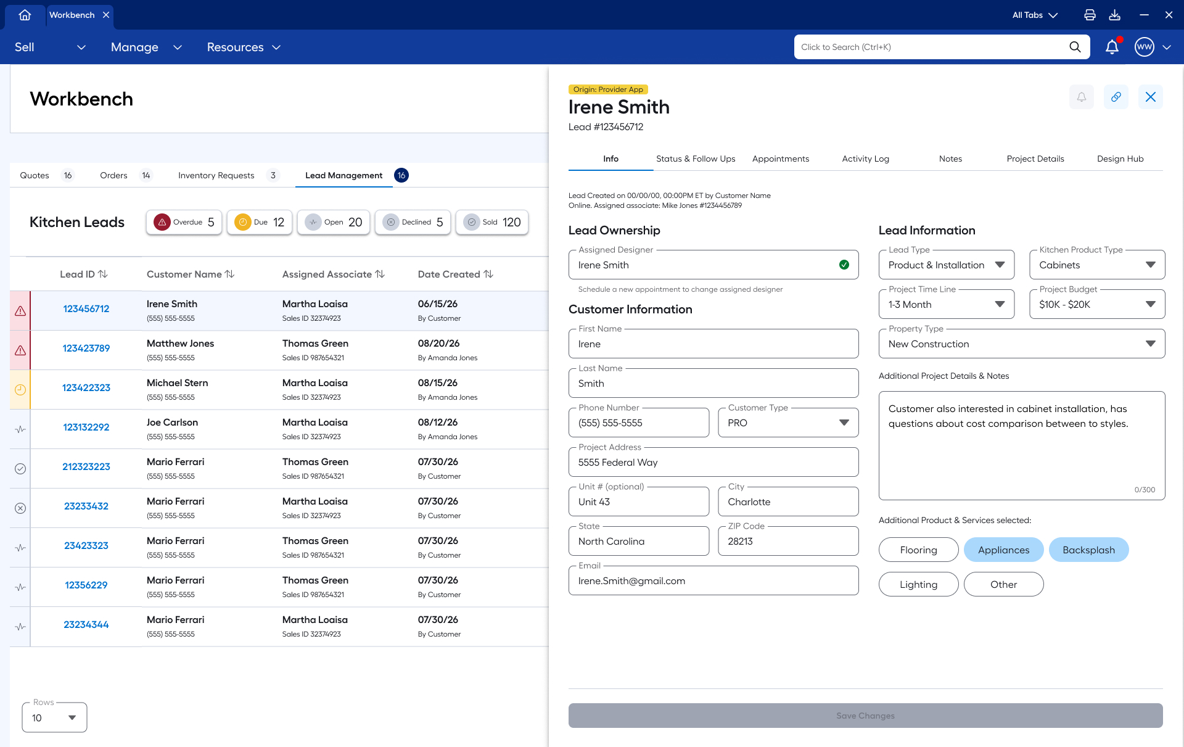
Task: Filter leads by Due 12
Action: (x=260, y=222)
